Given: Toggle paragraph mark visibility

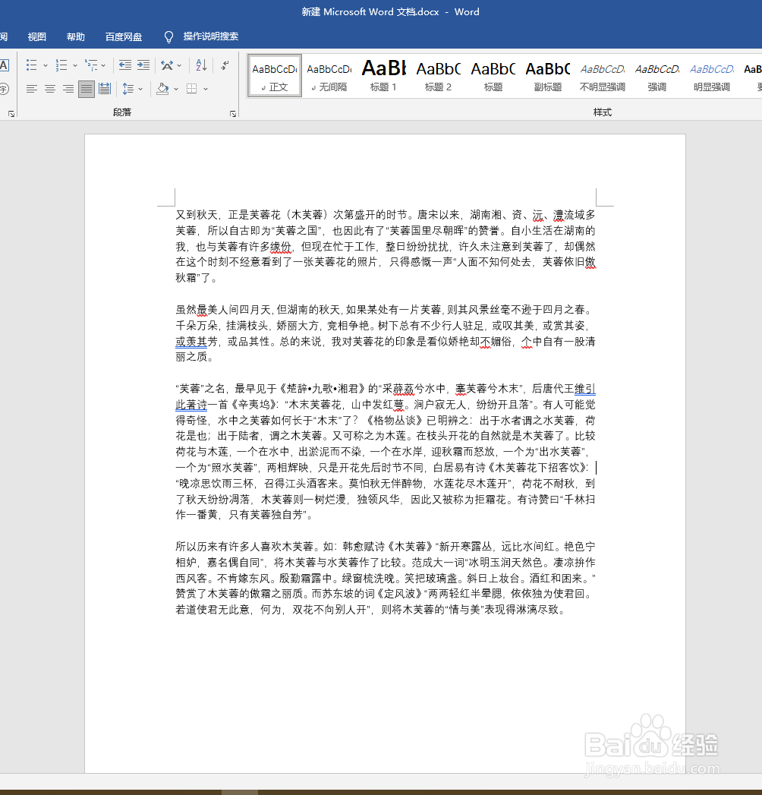Looking at the screenshot, I should point(224,65).
